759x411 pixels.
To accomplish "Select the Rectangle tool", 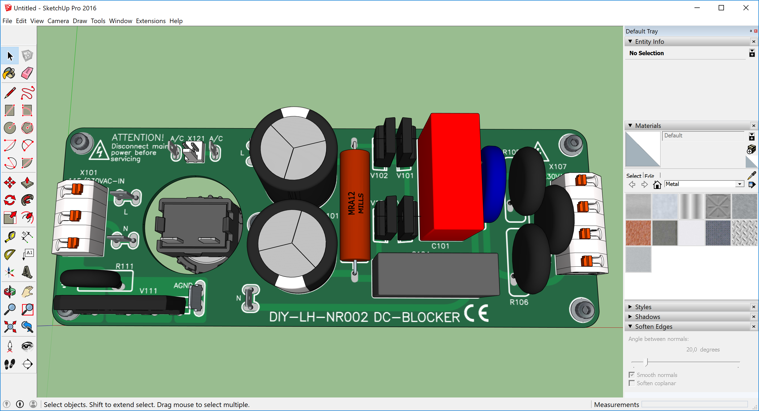I will tap(10, 110).
